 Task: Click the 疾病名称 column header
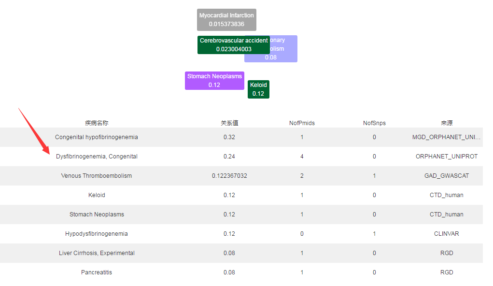pyautogui.click(x=97, y=123)
